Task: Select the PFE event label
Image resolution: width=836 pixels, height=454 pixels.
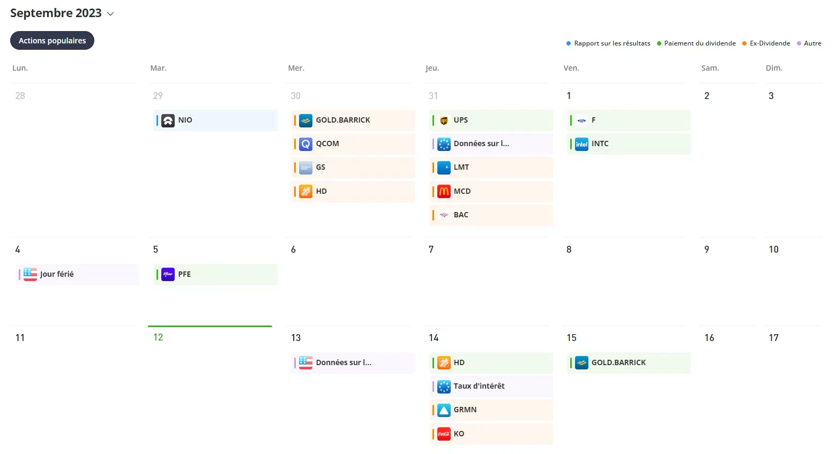Action: 184,274
